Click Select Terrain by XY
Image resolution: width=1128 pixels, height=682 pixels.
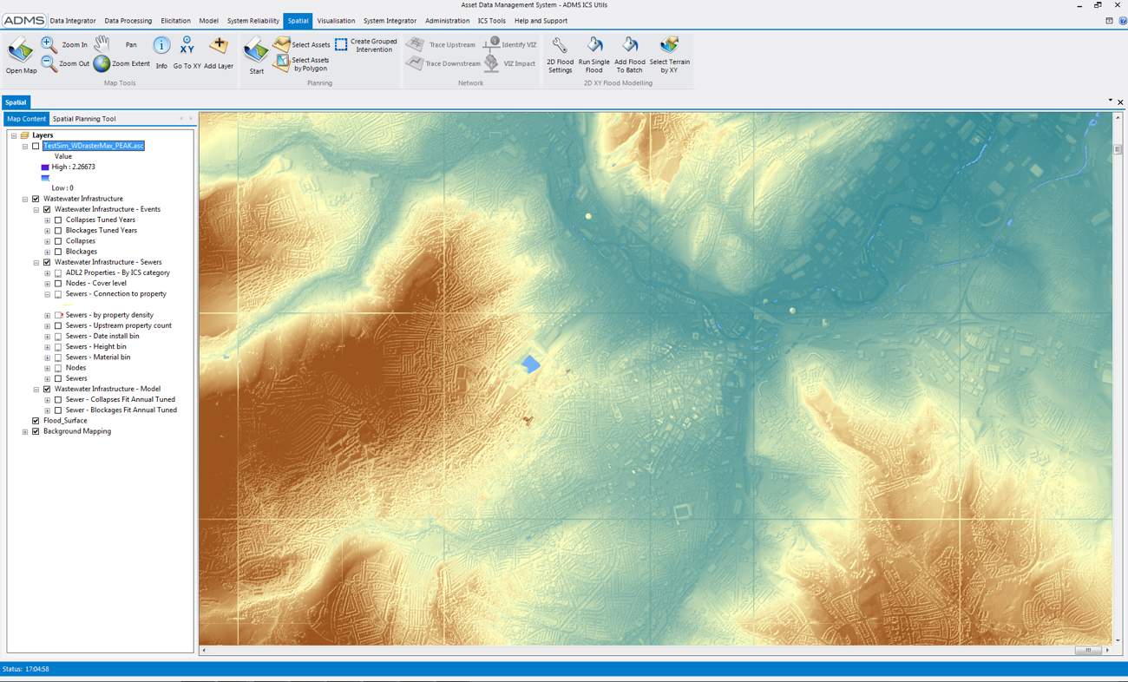[669, 55]
